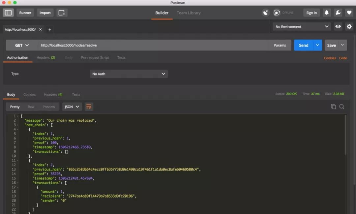Toggle the sidebar panel icon

8,13
